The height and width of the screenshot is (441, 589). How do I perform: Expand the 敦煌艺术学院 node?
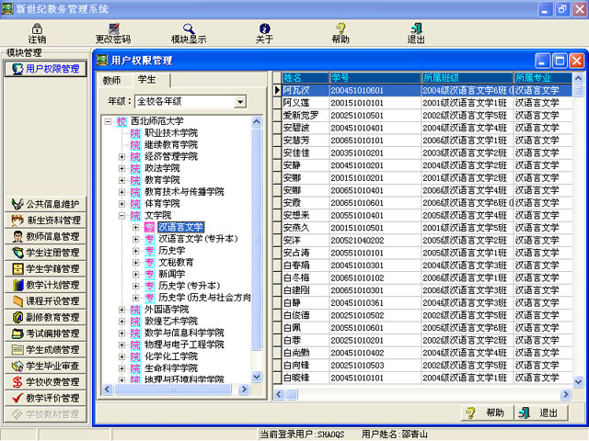121,322
